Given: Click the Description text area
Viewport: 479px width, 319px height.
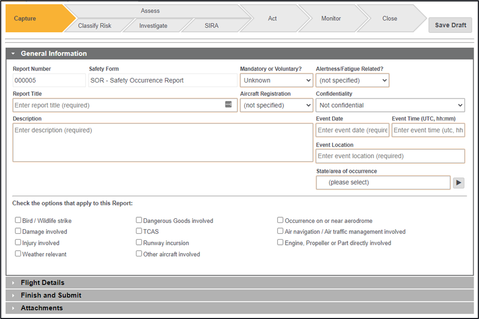Looking at the screenshot, I should 163,143.
